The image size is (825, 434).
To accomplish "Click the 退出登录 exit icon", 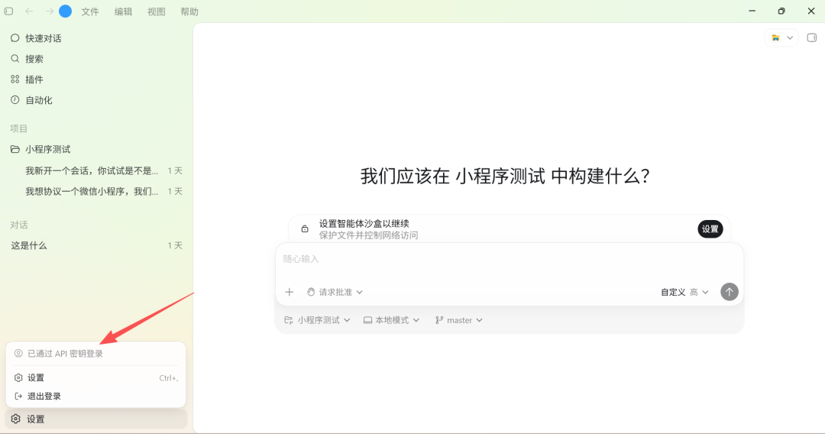I will click(18, 396).
